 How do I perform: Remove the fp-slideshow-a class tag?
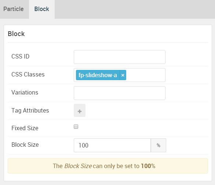tap(123, 75)
